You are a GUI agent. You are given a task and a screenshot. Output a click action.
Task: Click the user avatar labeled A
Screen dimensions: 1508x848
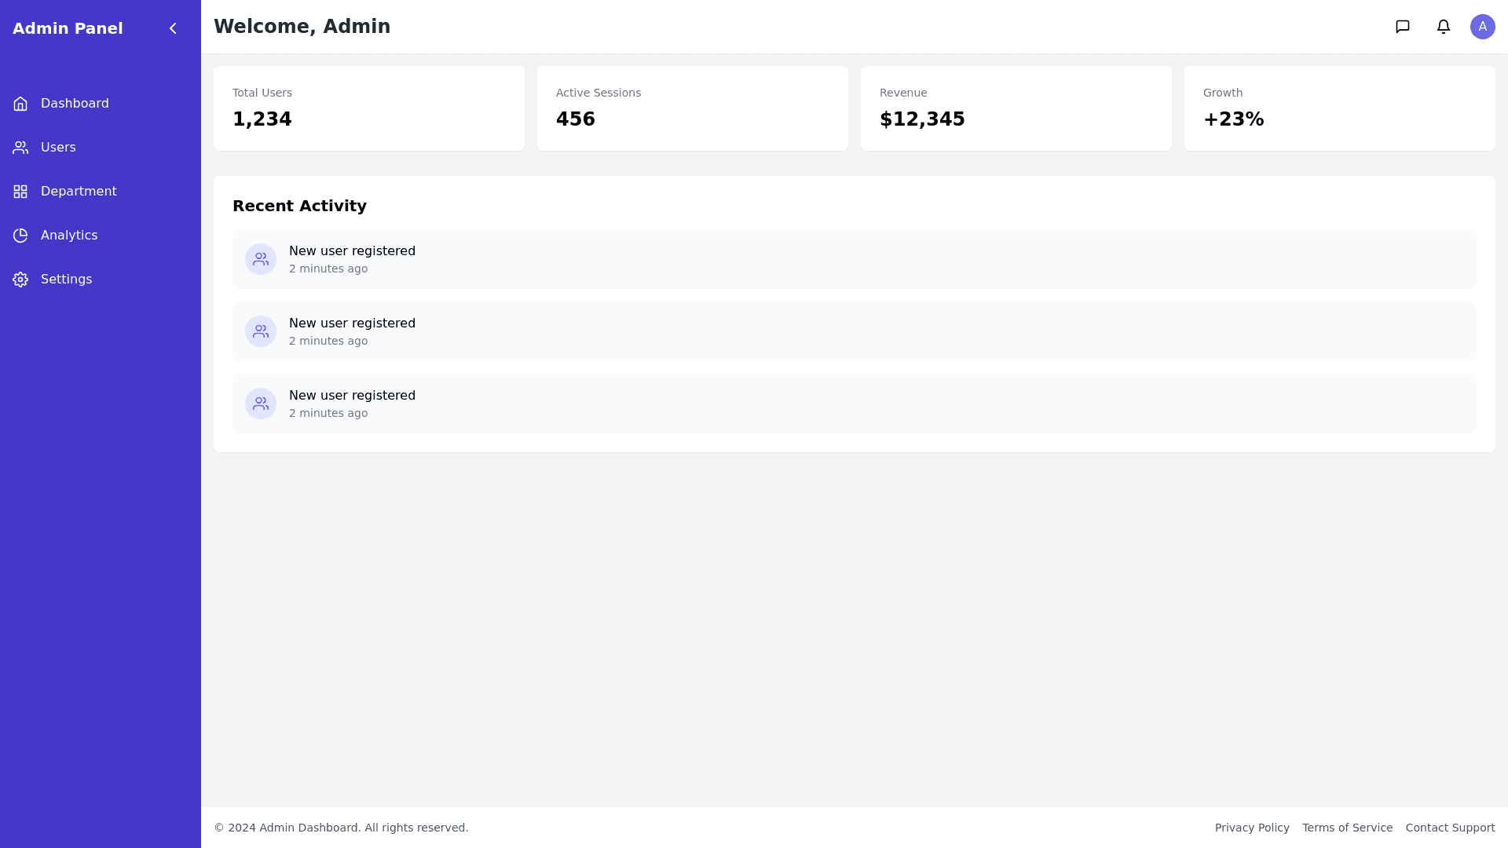point(1483,27)
